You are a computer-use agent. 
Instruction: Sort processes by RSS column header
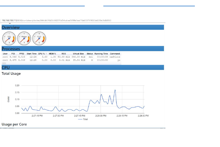[x=64, y=54]
